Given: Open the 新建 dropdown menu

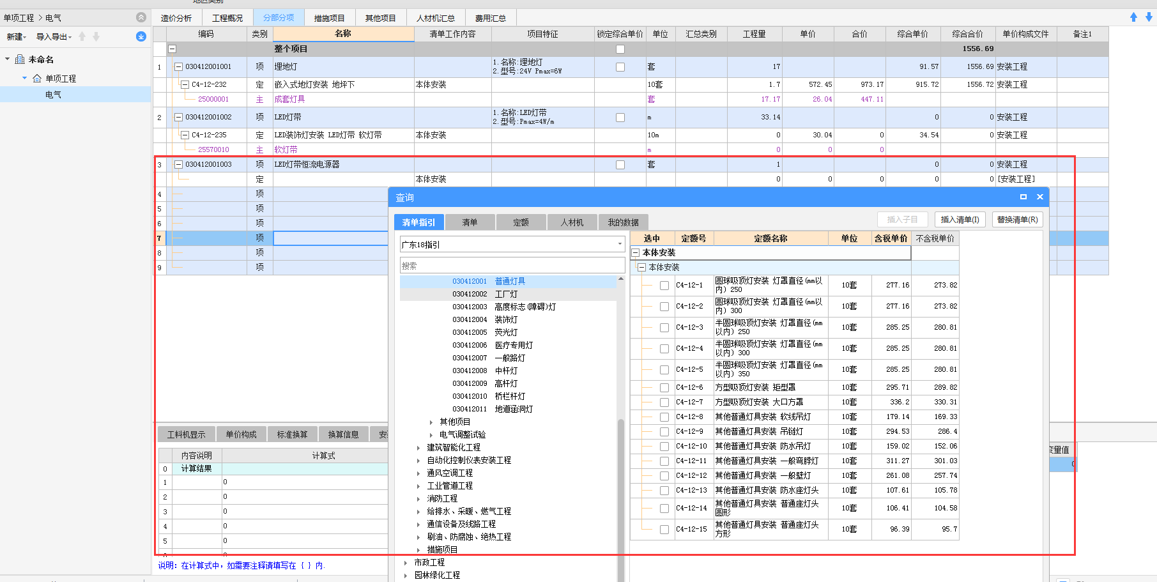Looking at the screenshot, I should [x=17, y=37].
